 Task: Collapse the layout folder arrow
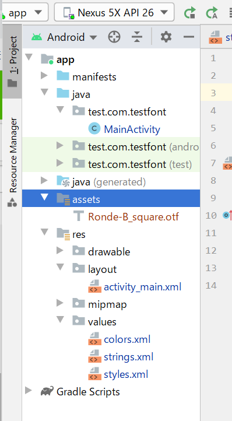pyautogui.click(x=60, y=267)
